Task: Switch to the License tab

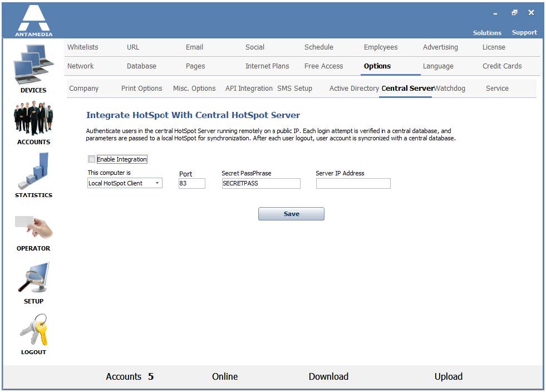Action: point(494,47)
